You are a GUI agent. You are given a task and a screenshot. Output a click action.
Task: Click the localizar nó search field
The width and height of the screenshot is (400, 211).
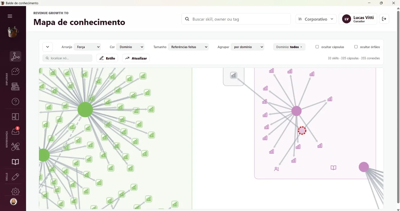[67, 58]
